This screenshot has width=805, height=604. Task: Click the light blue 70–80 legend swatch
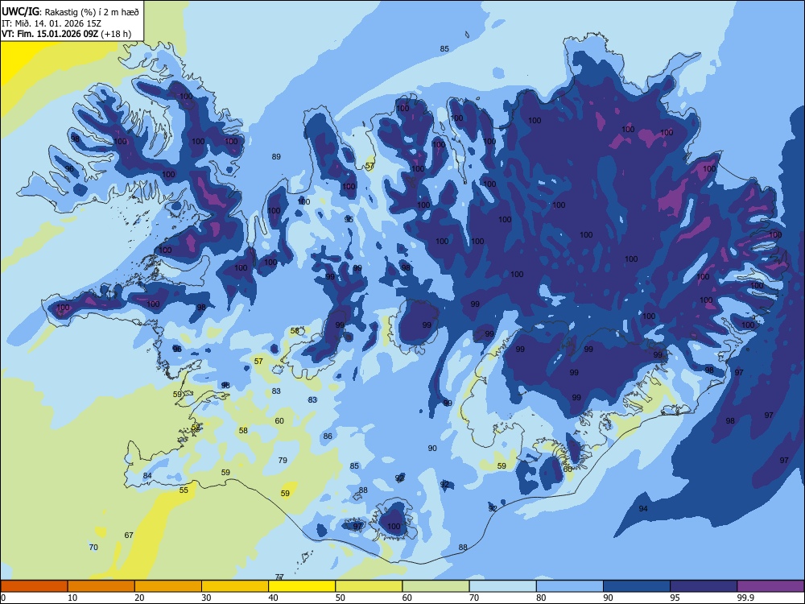[502, 586]
